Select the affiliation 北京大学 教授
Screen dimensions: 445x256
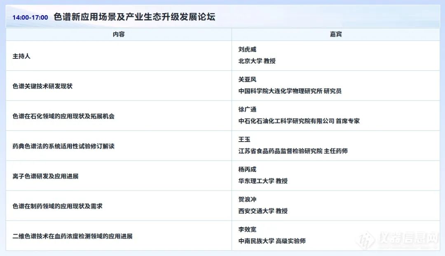[257, 61]
